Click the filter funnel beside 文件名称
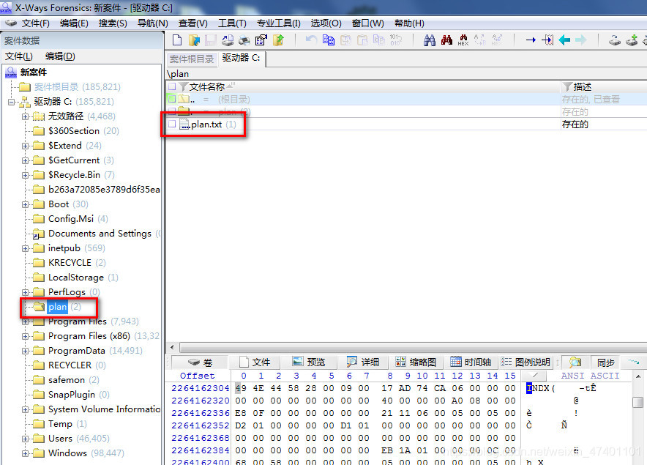Viewport: 647px width, 465px height. pos(183,86)
